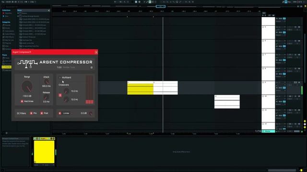Click the Set locator button

click(x=264, y=13)
